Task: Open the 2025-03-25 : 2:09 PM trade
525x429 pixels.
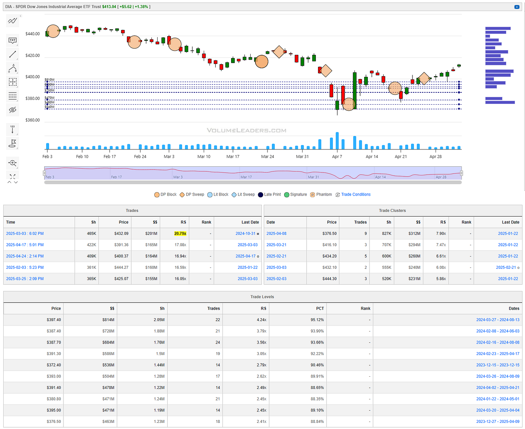Action: [25, 279]
